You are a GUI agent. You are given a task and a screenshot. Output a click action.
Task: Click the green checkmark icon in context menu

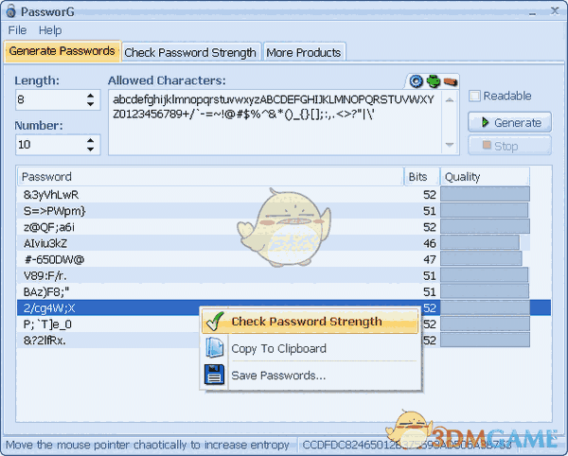coord(215,322)
